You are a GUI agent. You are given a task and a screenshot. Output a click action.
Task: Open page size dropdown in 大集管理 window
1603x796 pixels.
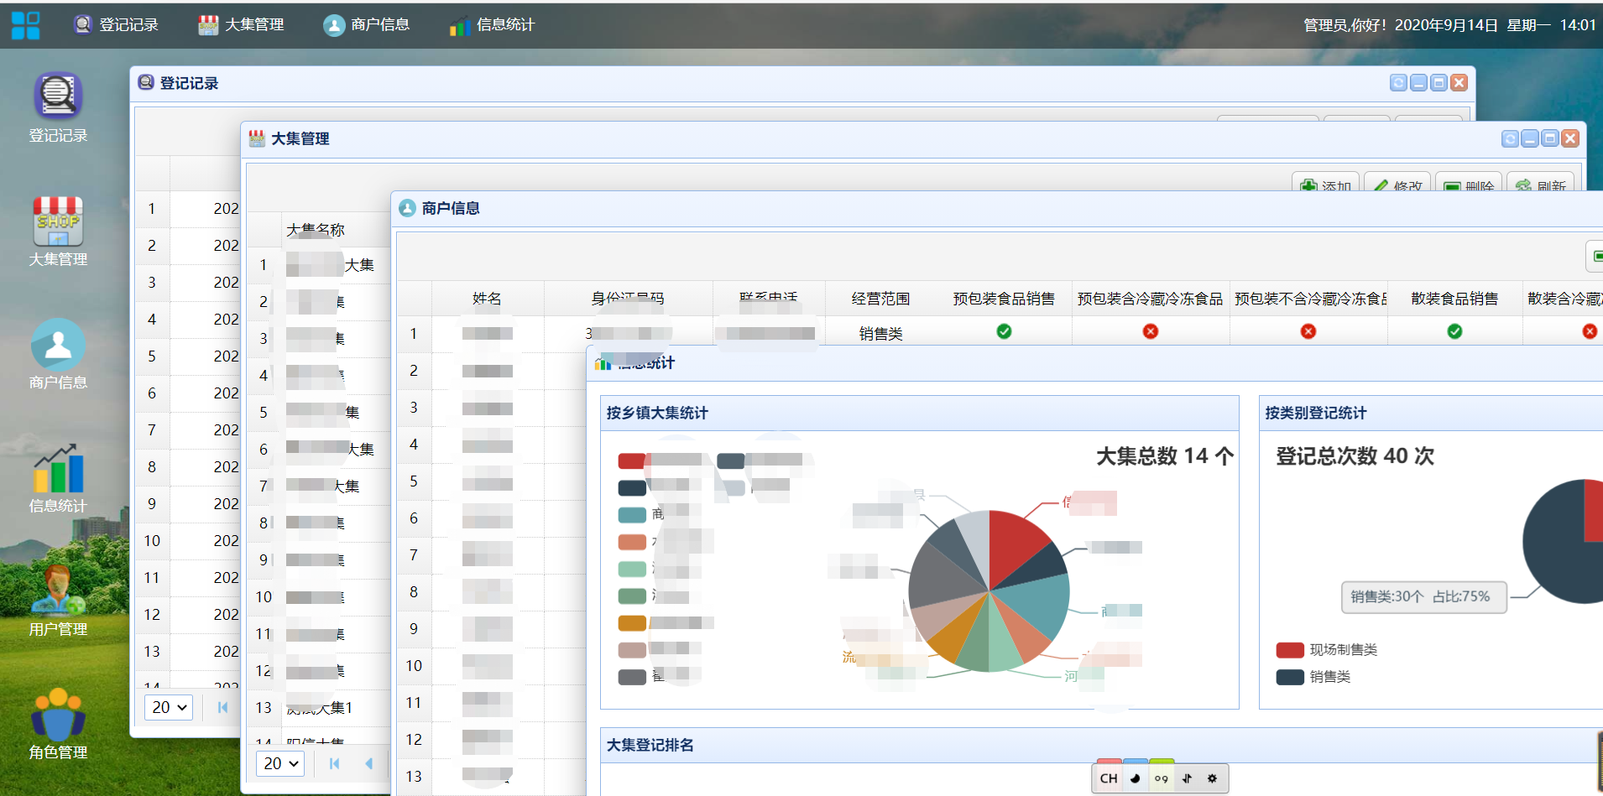click(x=279, y=763)
